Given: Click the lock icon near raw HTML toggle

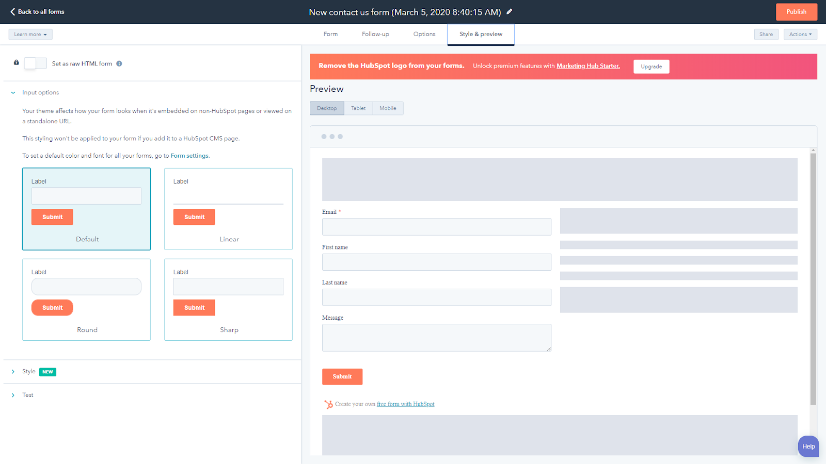Looking at the screenshot, I should pyautogui.click(x=17, y=62).
